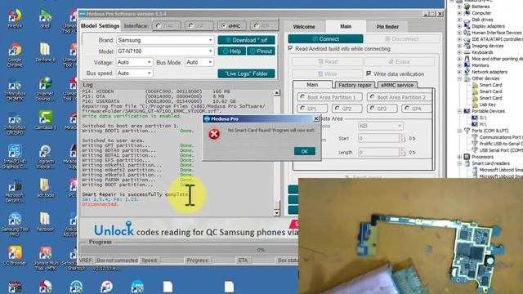Select Boot Area Partition 1 radio button

coord(302,97)
